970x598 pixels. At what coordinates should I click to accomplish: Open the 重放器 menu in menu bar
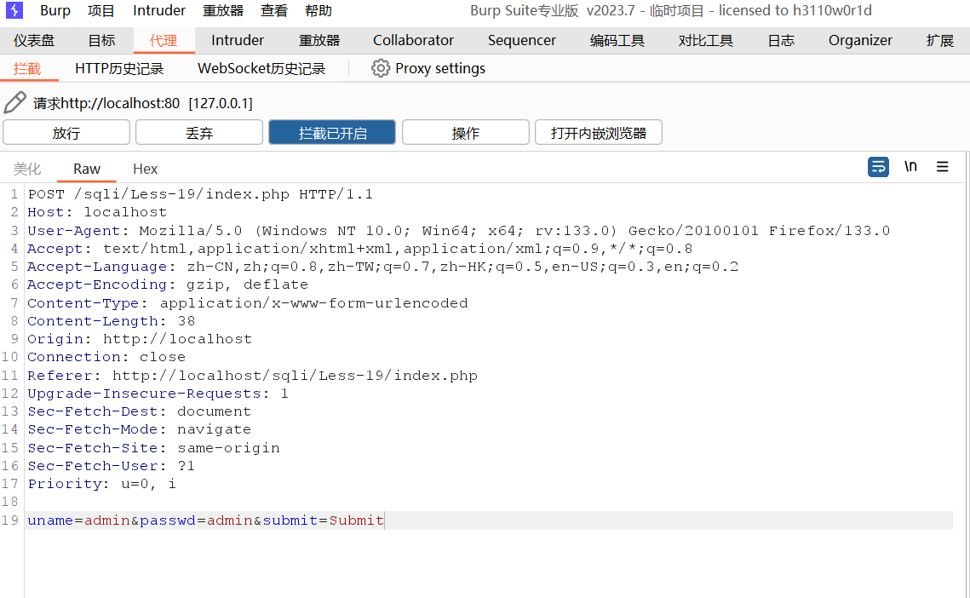(x=223, y=10)
